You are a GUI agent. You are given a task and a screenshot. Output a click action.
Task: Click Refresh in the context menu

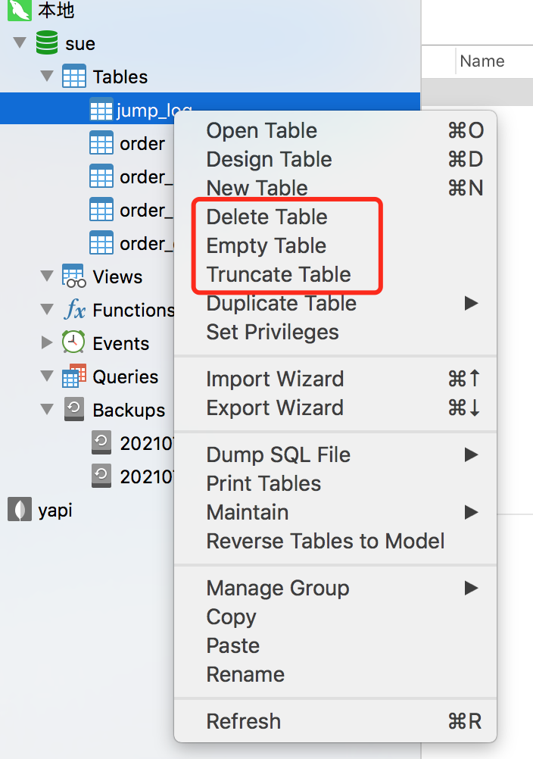click(x=243, y=721)
